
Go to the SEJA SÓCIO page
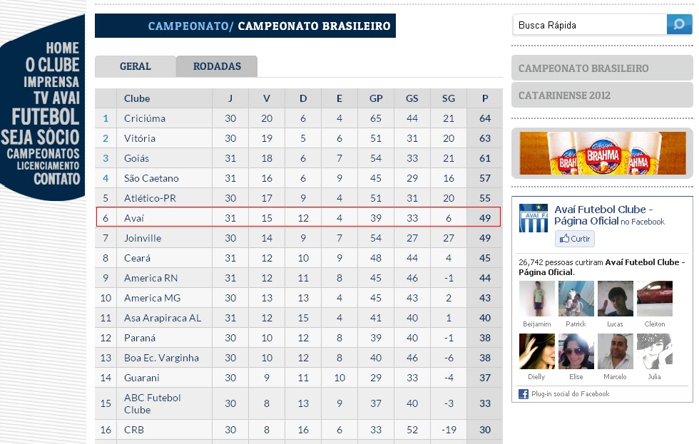[40, 137]
